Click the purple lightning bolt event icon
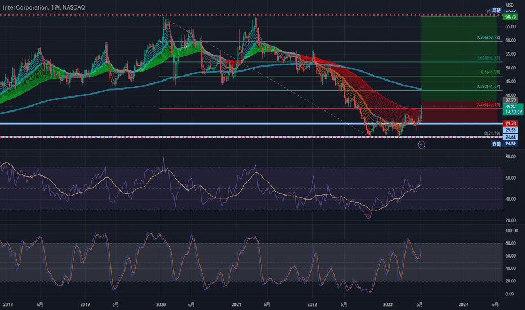This screenshot has width=525, height=310. (421, 145)
